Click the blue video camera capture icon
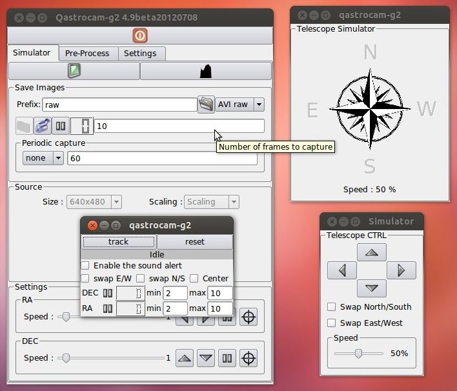 (43, 126)
